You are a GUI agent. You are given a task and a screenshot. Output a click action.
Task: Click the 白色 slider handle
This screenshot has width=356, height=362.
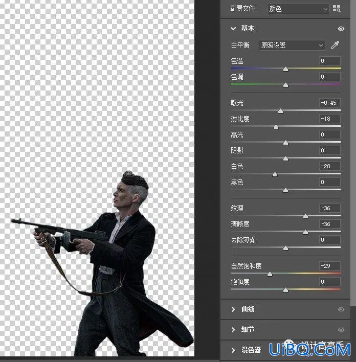pos(275,174)
